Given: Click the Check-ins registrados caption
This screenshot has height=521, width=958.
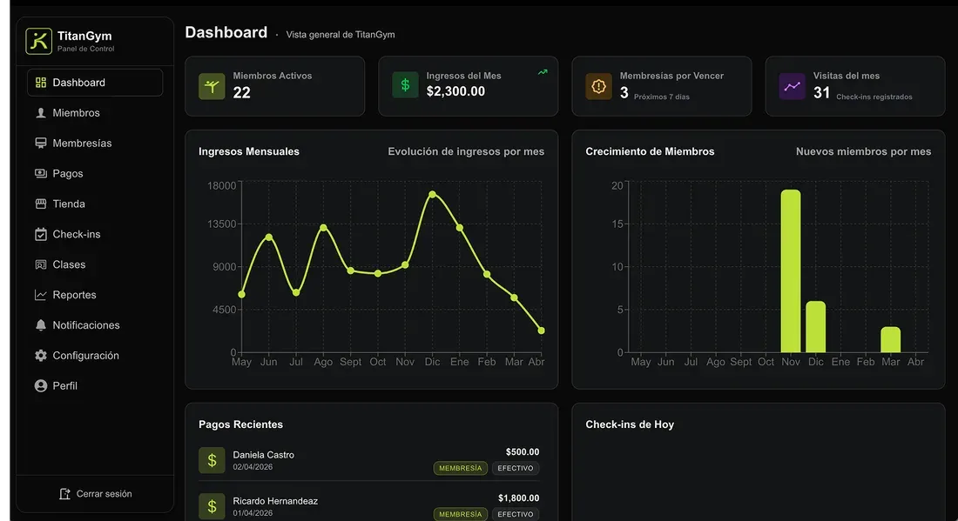Looking at the screenshot, I should [x=874, y=97].
